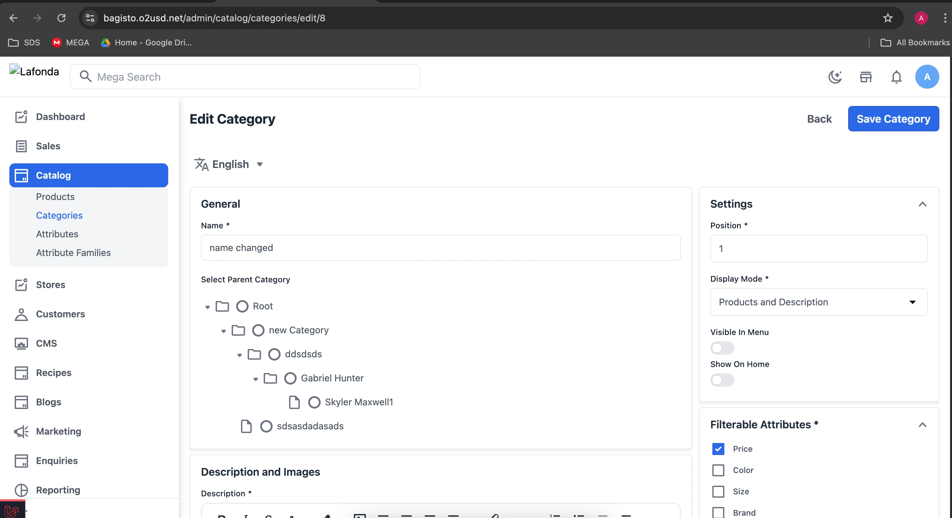This screenshot has width=952, height=518.
Task: Open Attributes under Catalog menu
Action: [x=57, y=234]
